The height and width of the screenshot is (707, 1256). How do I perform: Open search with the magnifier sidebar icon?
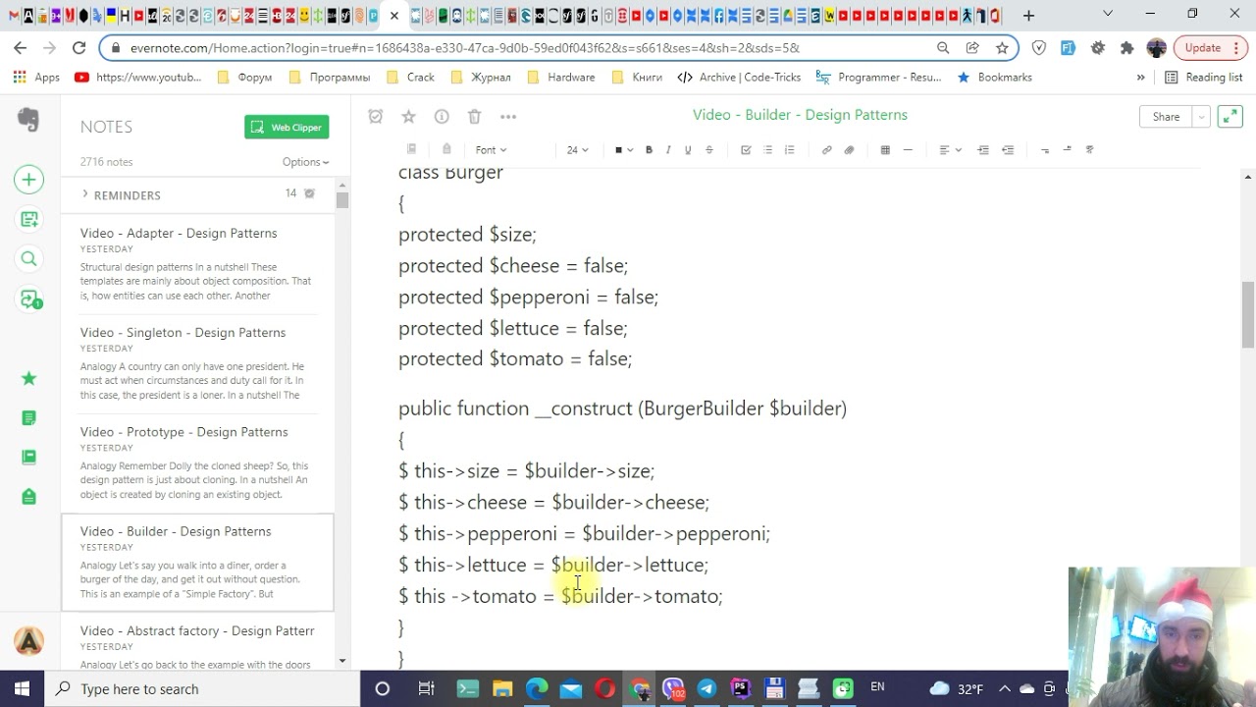tap(28, 259)
